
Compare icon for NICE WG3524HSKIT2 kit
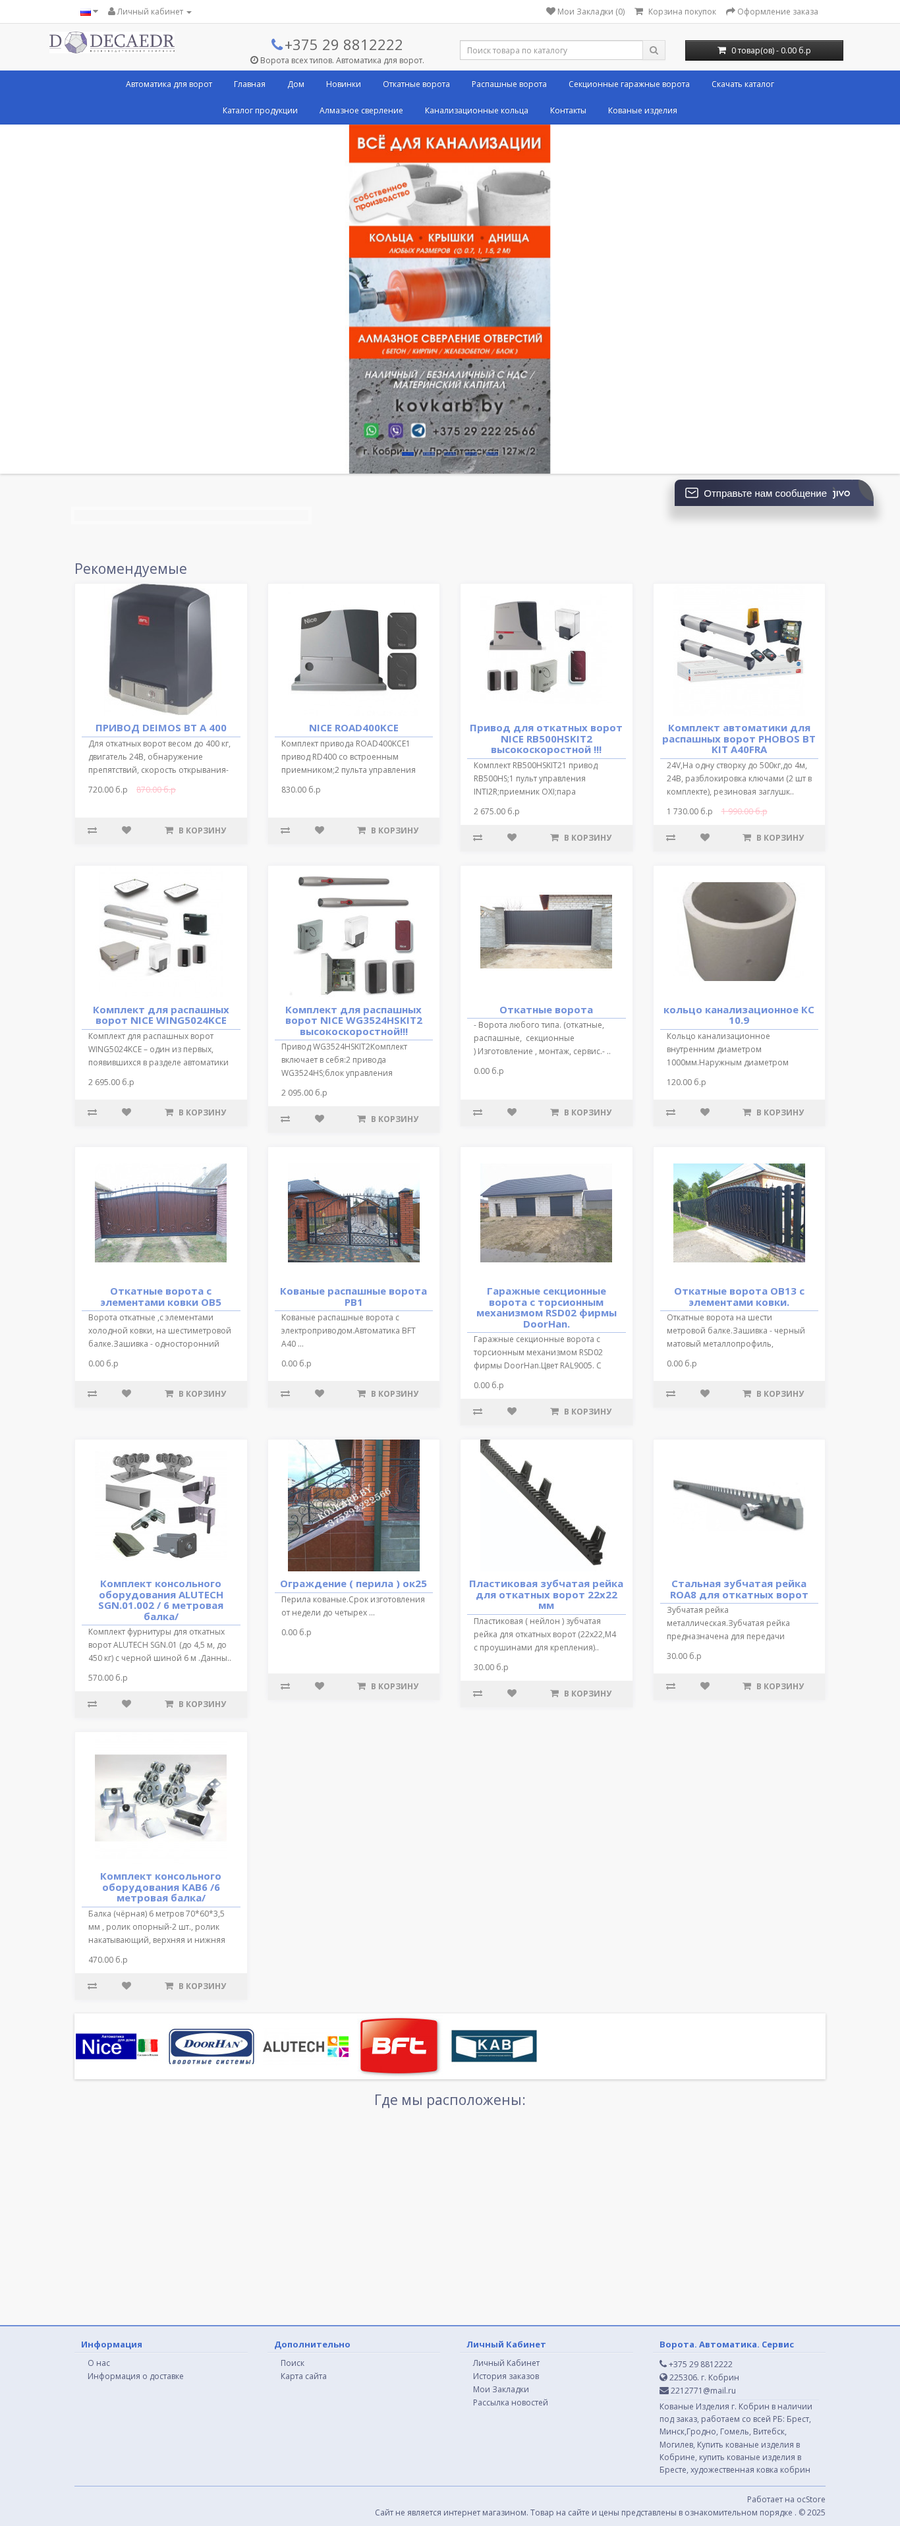click(x=285, y=1119)
